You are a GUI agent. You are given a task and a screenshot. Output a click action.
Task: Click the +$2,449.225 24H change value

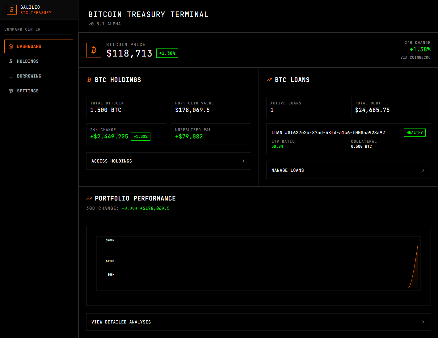point(109,137)
